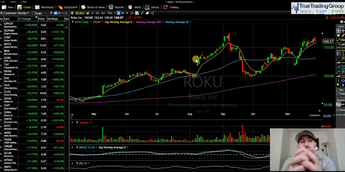Image resolution: width=345 pixels, height=172 pixels.
Task: Select the yellow rectangle drawing tool
Action: click(x=338, y=85)
